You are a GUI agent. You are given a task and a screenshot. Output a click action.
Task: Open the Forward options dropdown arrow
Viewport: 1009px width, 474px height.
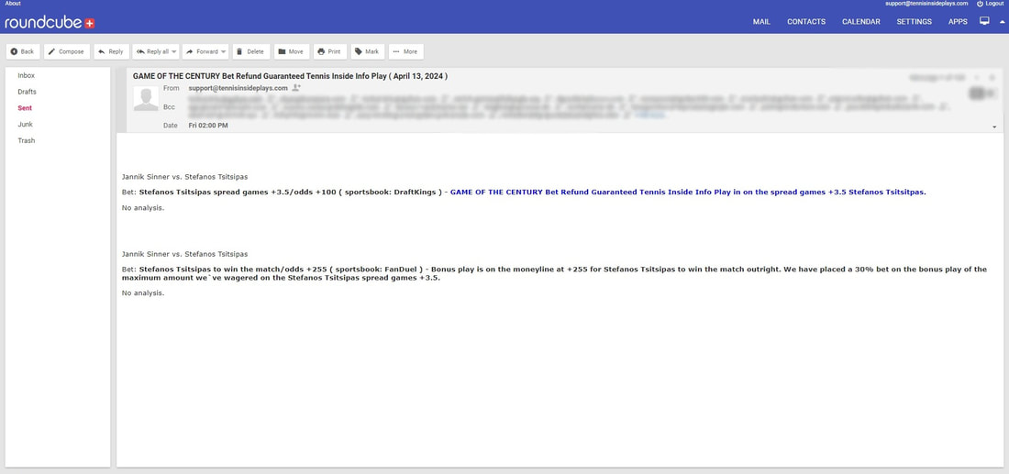click(224, 52)
